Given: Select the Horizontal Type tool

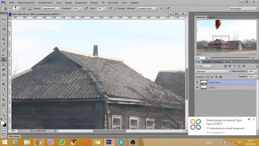Looking at the screenshot, I should click(4, 95).
